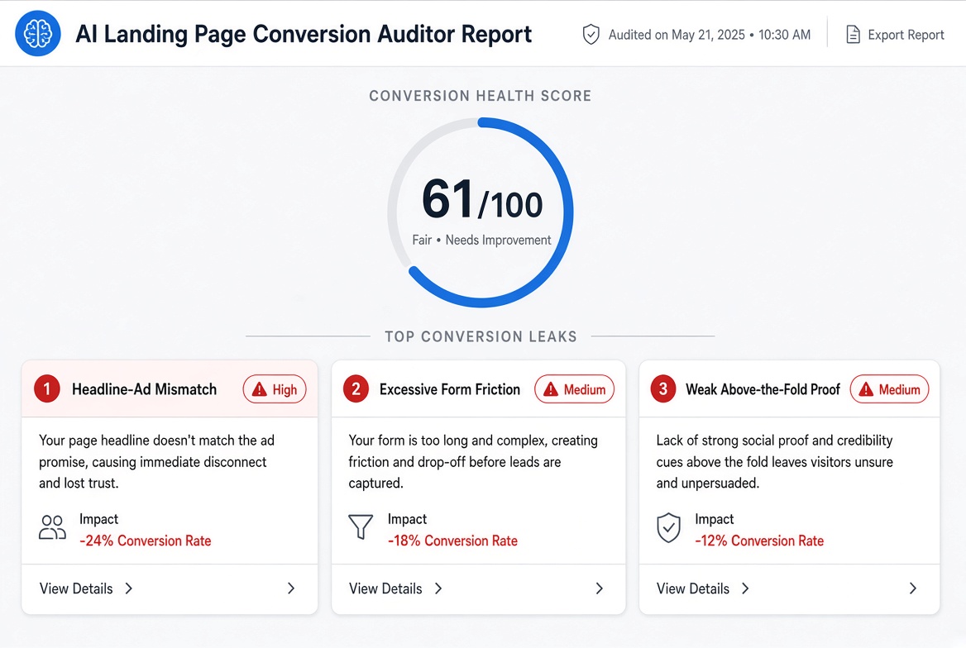Image resolution: width=966 pixels, height=648 pixels.
Task: Click the red number 2 badge
Action: (x=356, y=389)
